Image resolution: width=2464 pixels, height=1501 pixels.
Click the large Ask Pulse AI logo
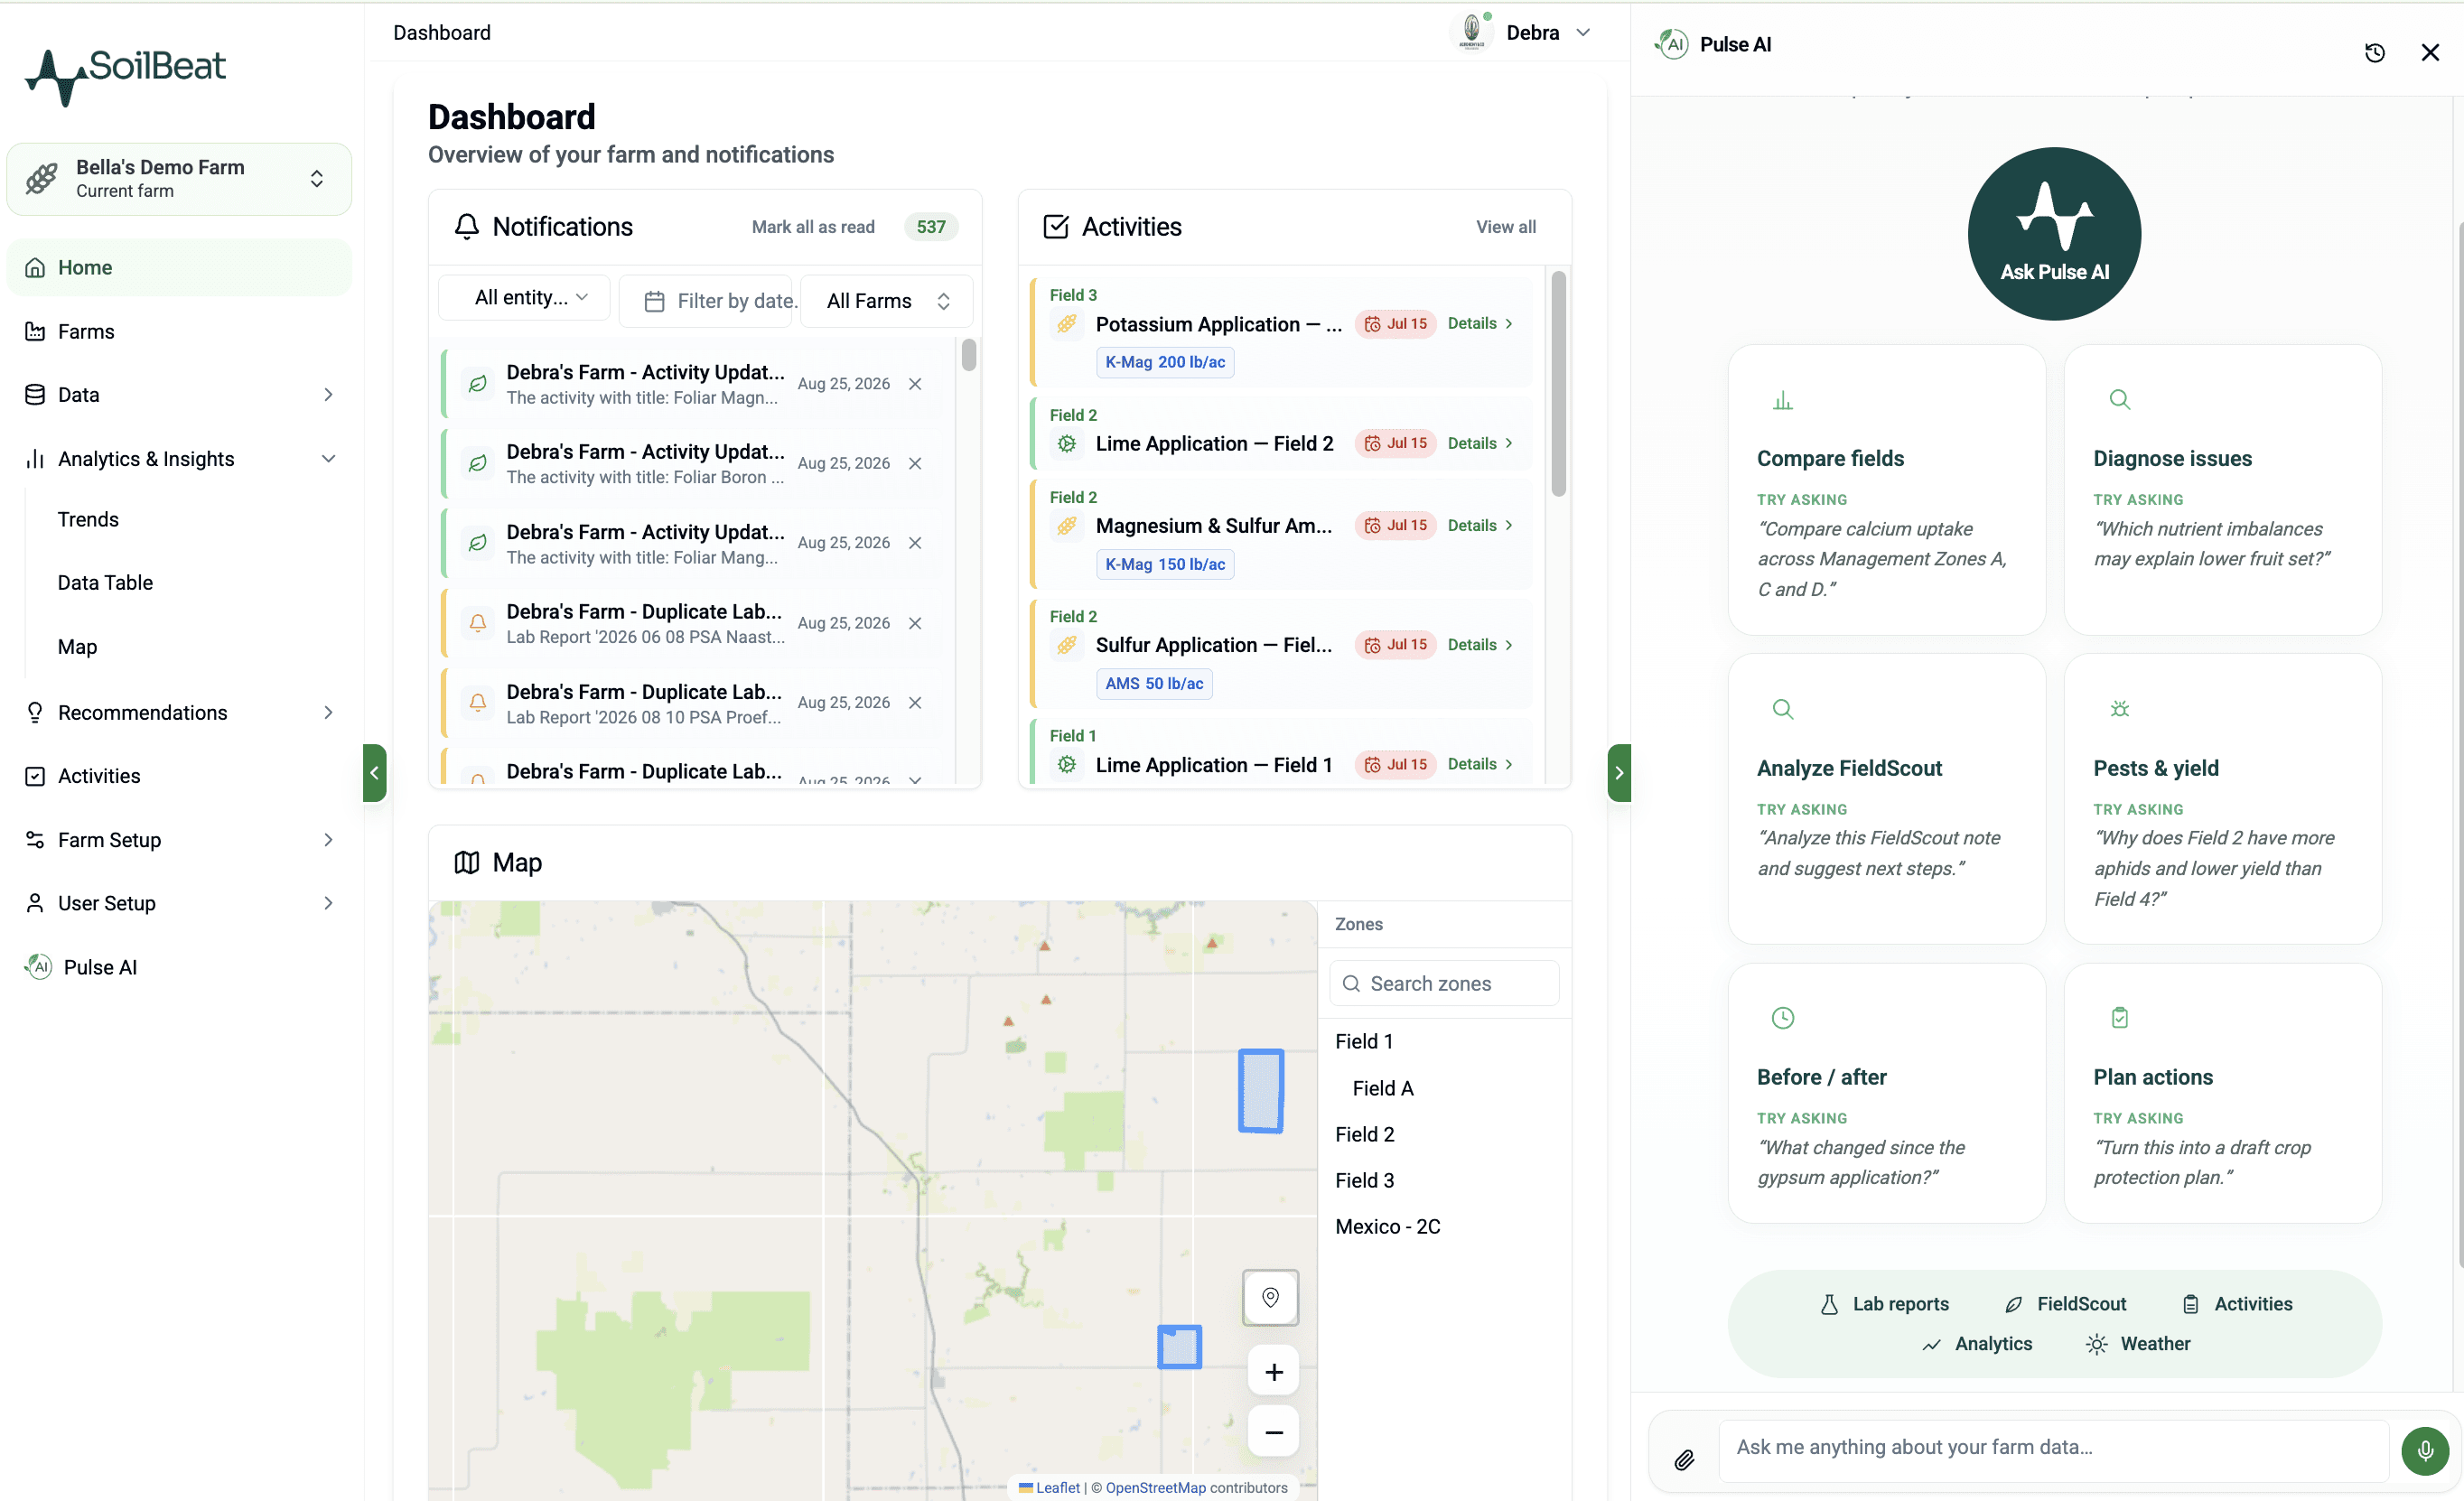click(2054, 234)
